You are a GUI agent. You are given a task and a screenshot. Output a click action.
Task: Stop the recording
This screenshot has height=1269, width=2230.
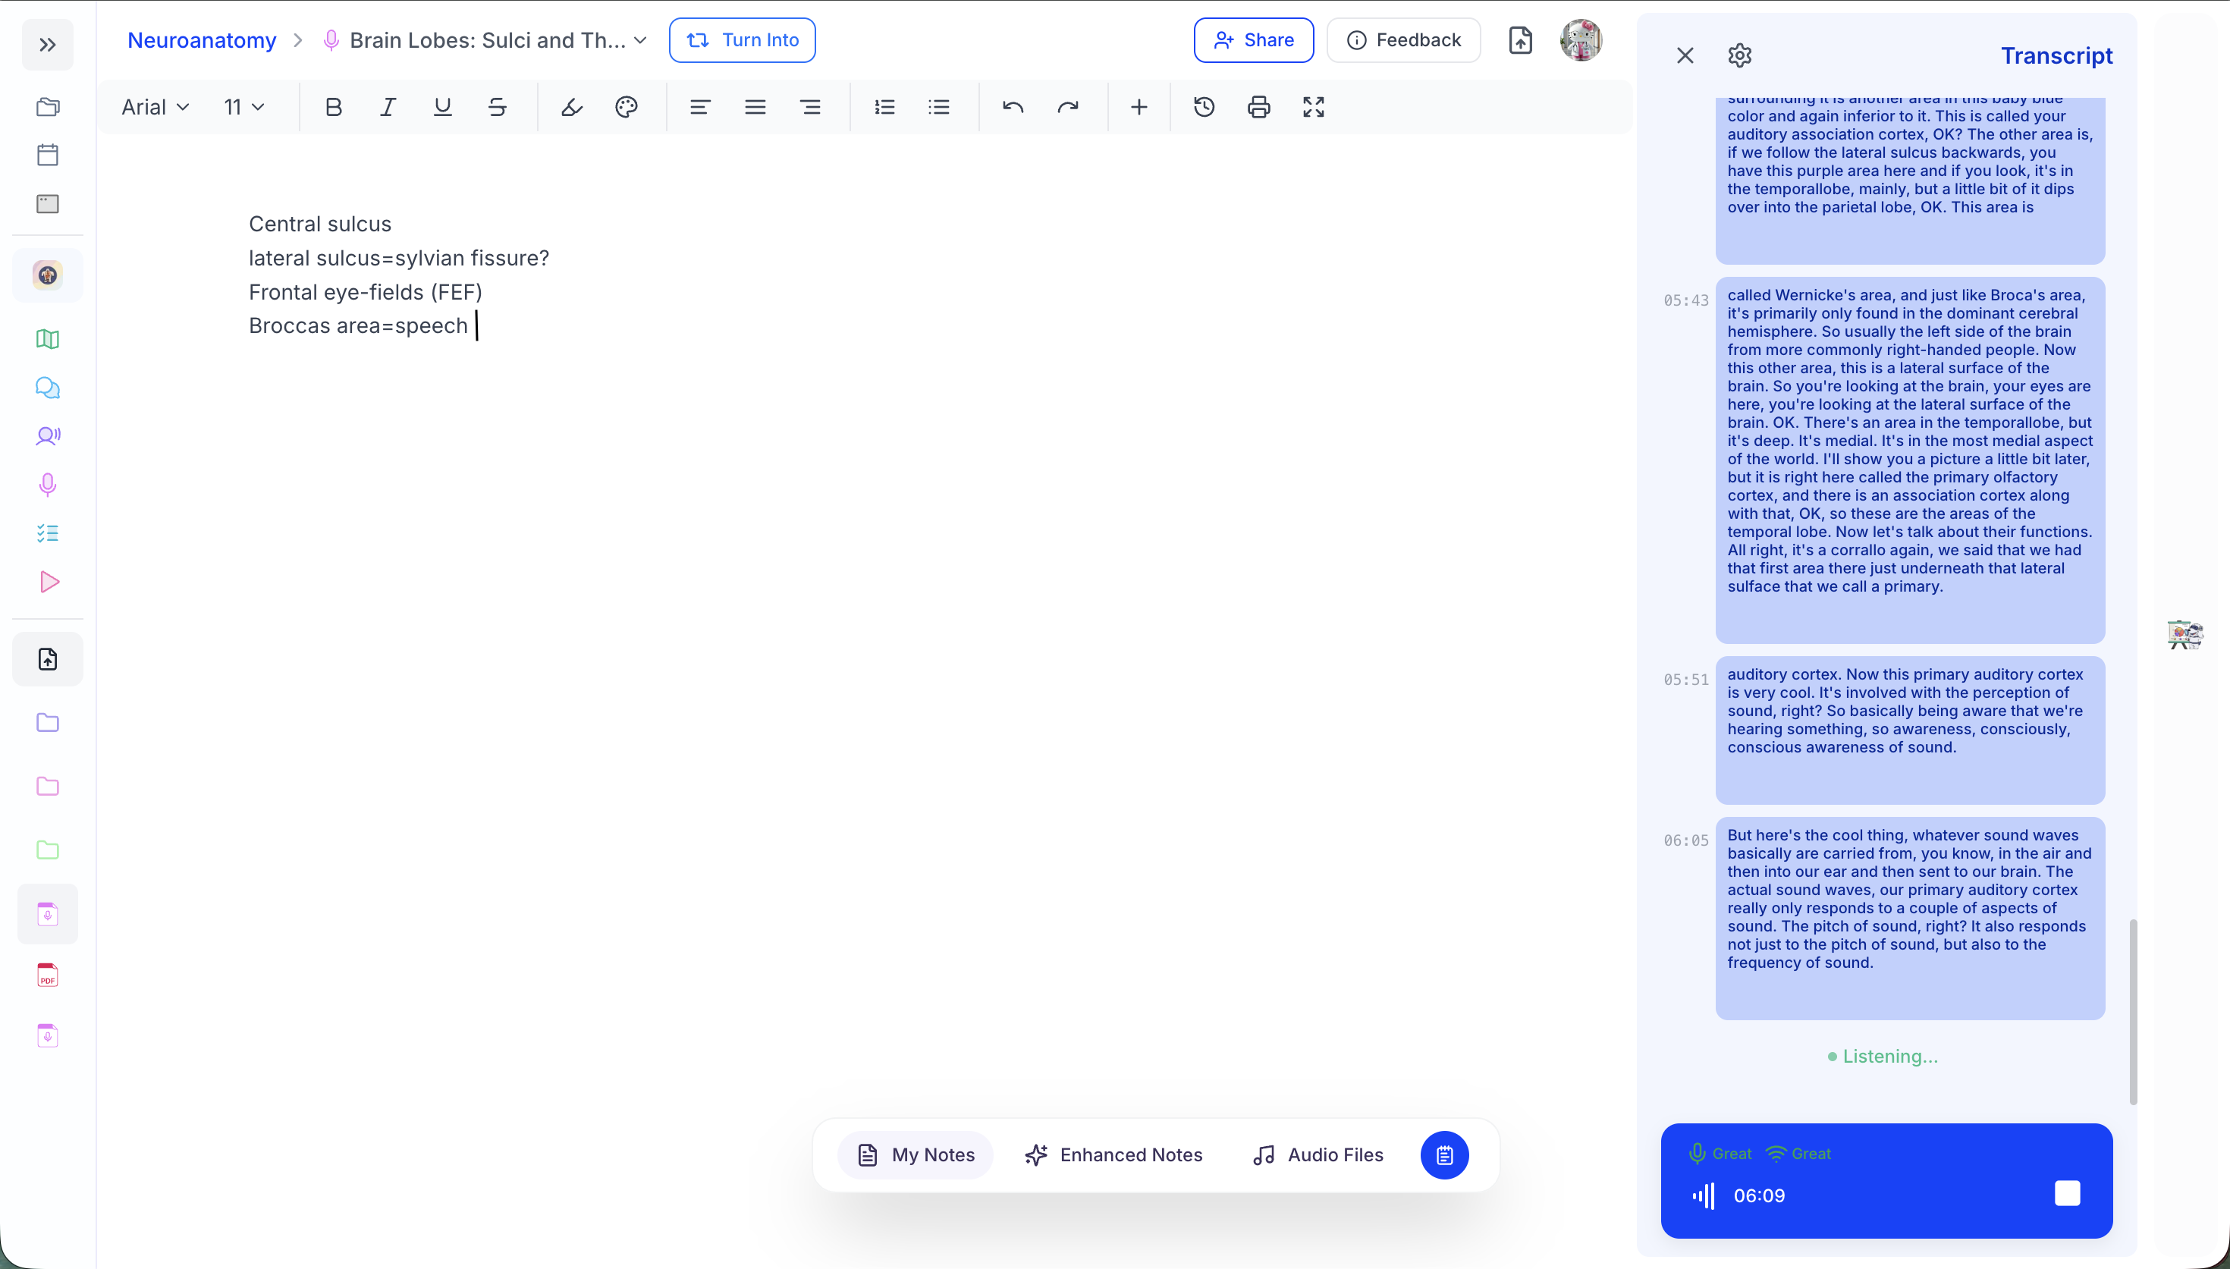(x=2067, y=1193)
